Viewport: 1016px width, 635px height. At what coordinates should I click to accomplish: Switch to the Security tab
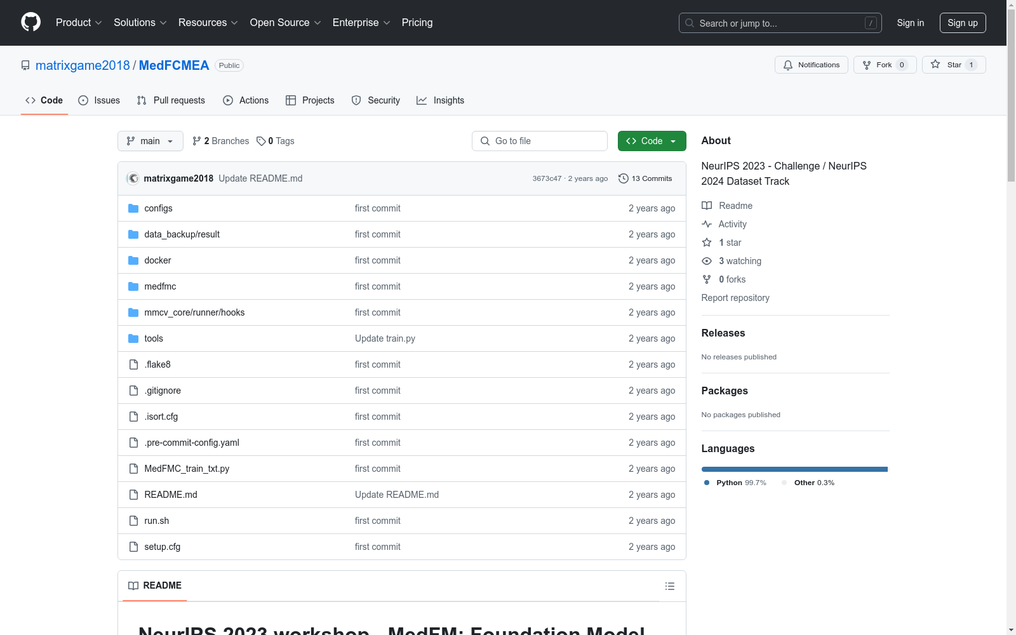pyautogui.click(x=376, y=100)
